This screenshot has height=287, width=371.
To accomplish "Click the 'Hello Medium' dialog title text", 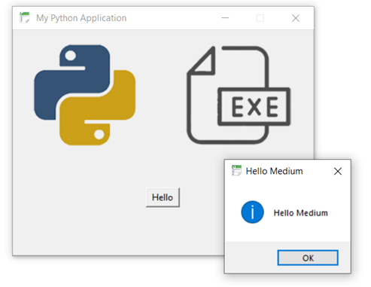I will pyautogui.click(x=274, y=171).
